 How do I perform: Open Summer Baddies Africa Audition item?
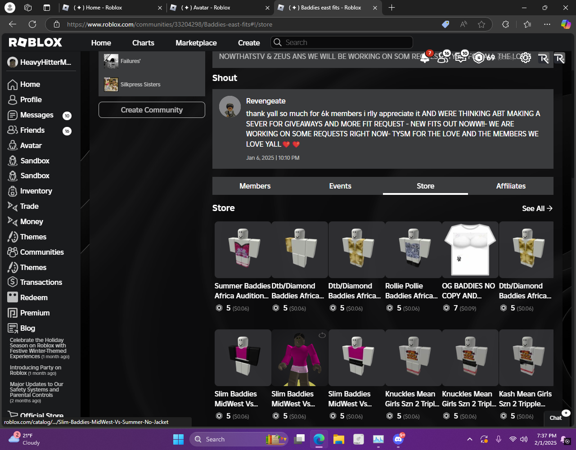[243, 267]
